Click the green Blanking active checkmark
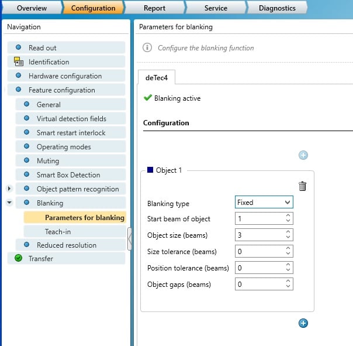 coord(148,98)
